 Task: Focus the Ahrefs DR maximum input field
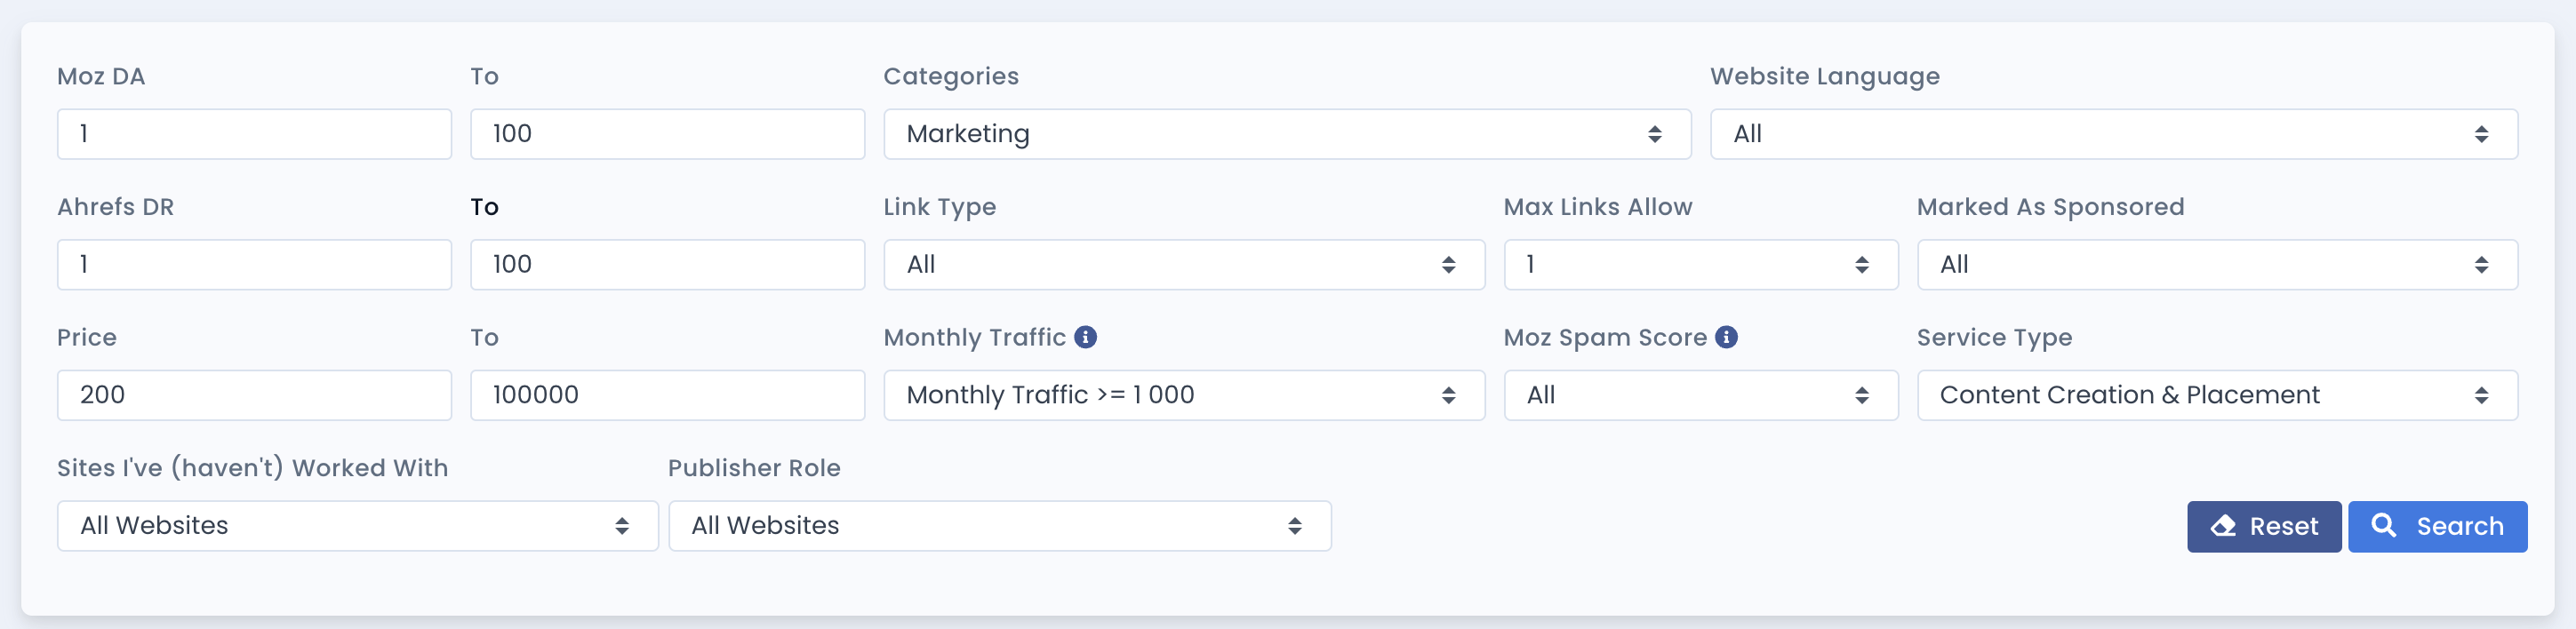pyautogui.click(x=667, y=265)
